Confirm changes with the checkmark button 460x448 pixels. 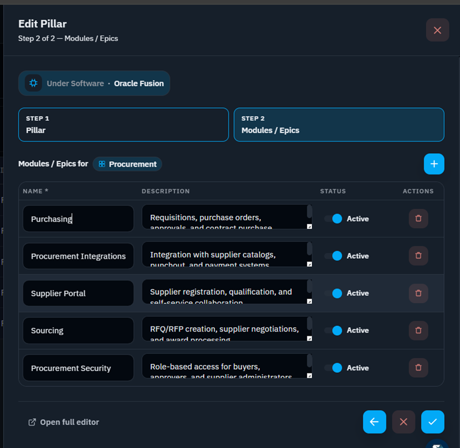[x=433, y=422]
